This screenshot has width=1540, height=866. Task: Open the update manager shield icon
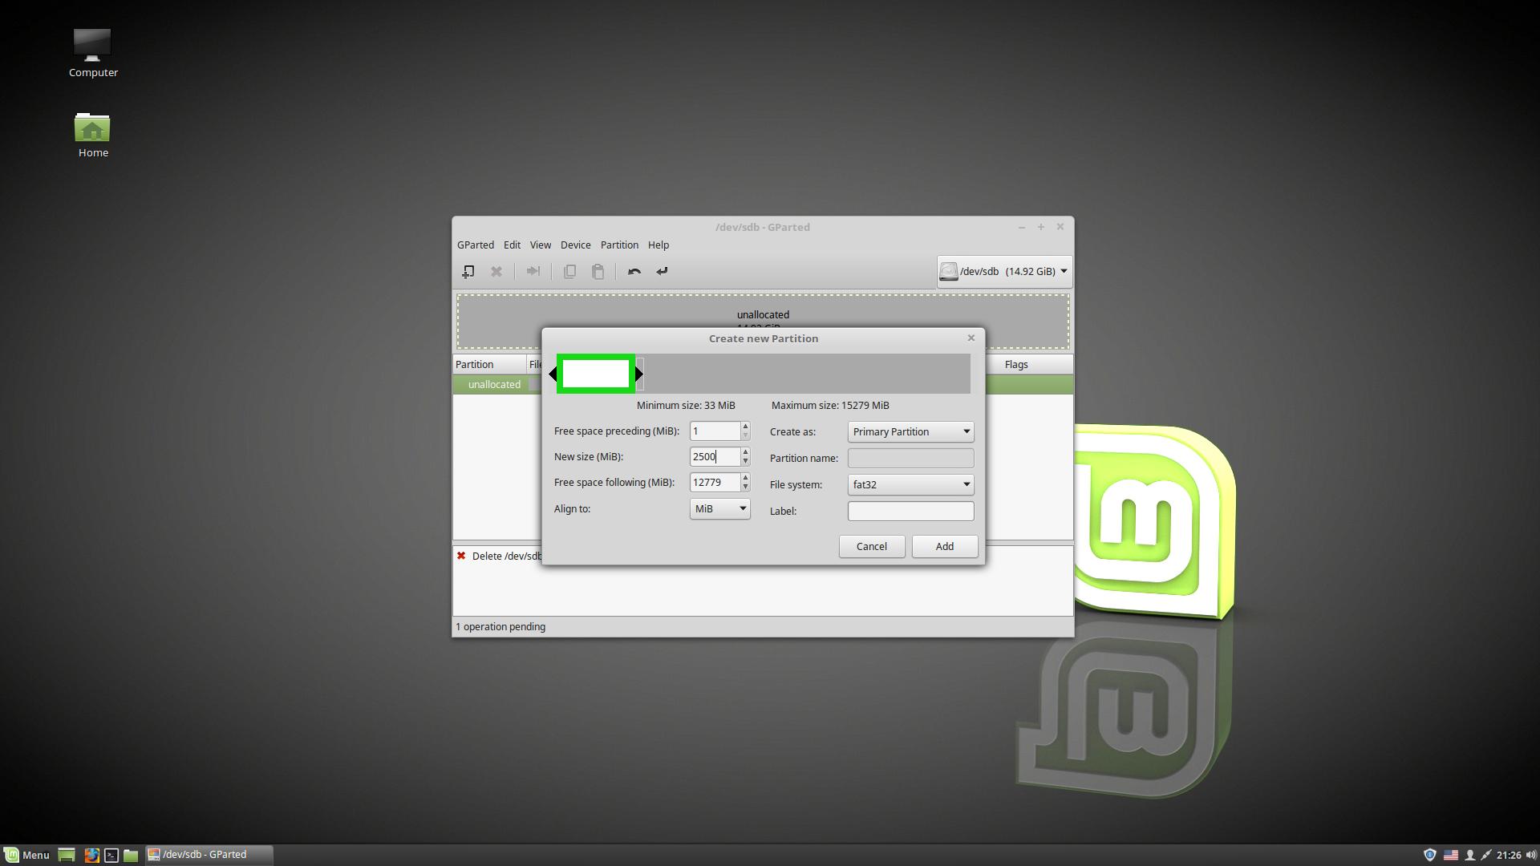click(1429, 856)
